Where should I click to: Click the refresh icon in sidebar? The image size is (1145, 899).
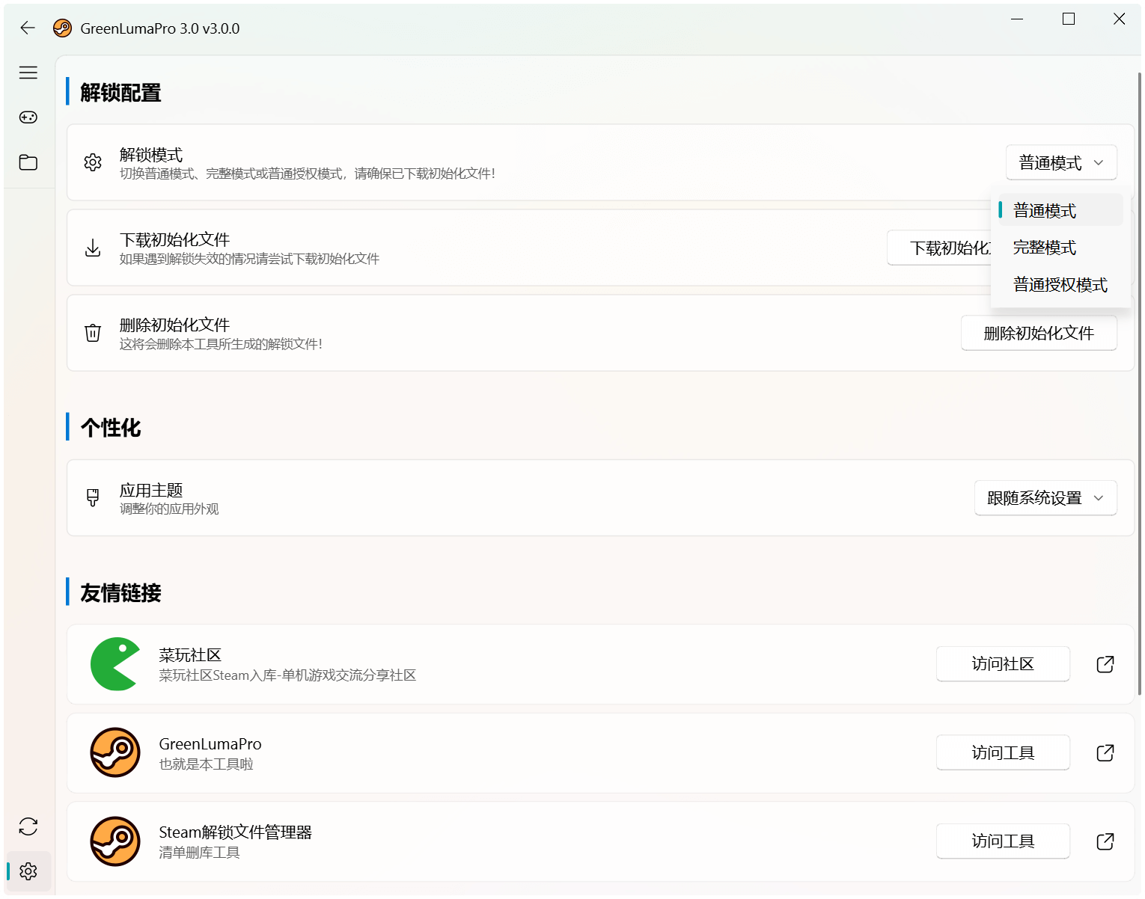[28, 826]
